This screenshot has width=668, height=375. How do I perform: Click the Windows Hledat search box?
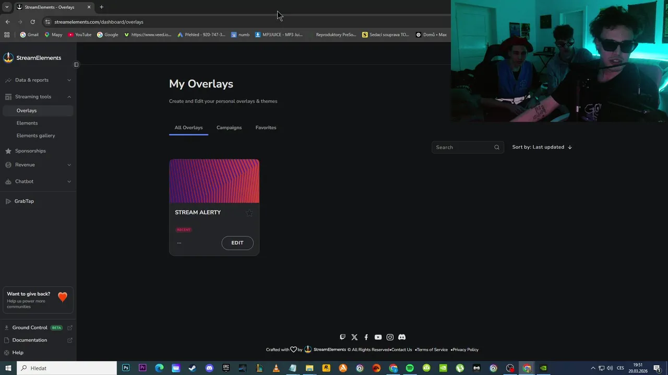click(67, 368)
